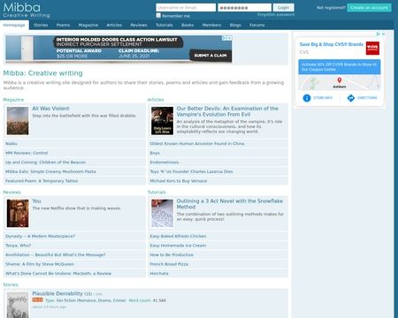Focus the password input field
This screenshot has height=318, width=398.
pyautogui.click(x=244, y=8)
